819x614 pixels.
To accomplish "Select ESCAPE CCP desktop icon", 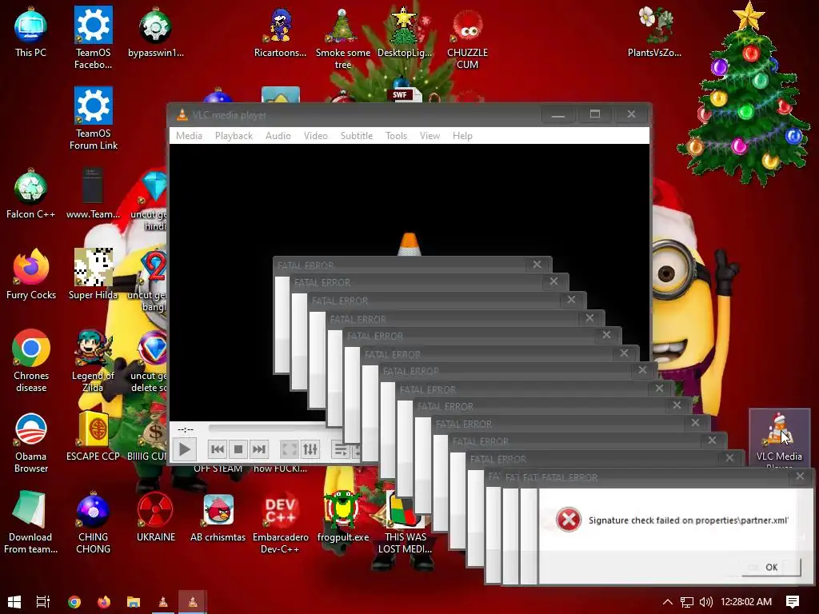I will pos(93,437).
